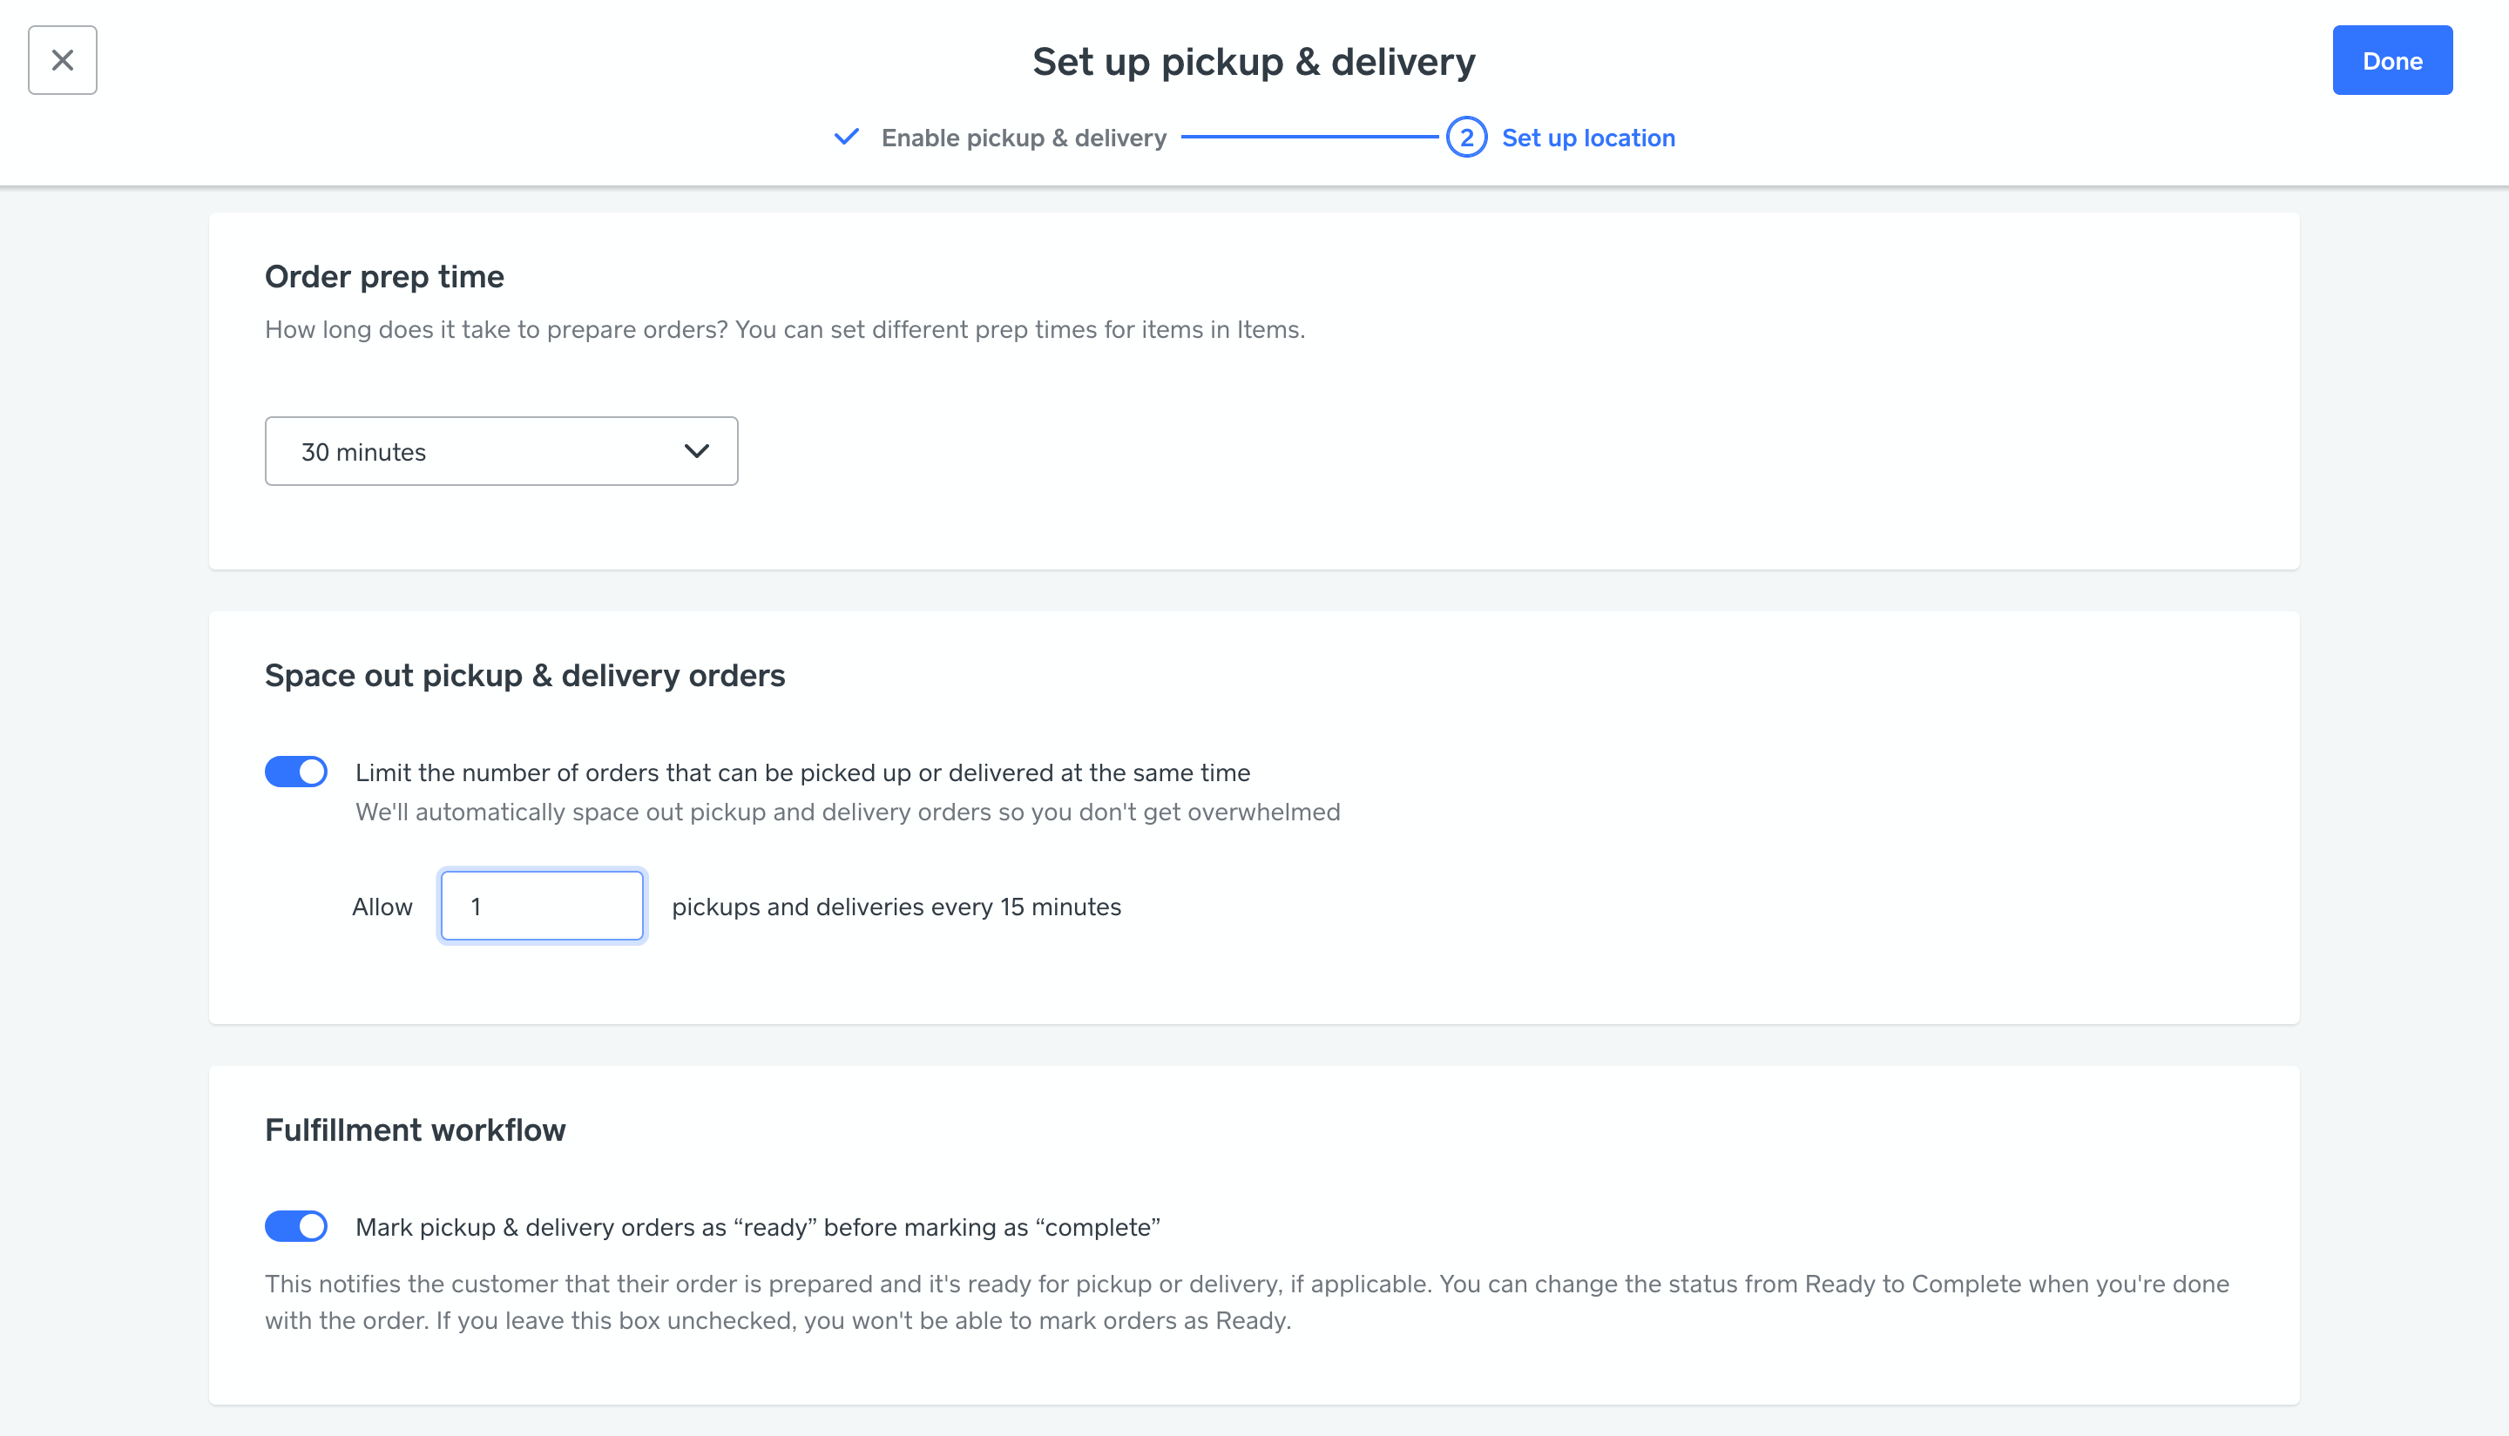Focus the Allow pickups count input field
Screen dimensions: 2509x1436
pos(542,907)
